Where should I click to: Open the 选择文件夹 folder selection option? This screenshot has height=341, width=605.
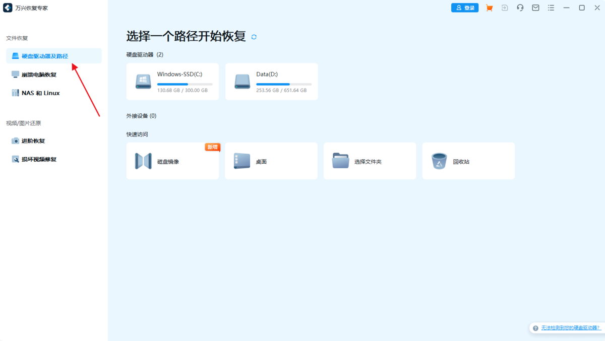pyautogui.click(x=370, y=161)
